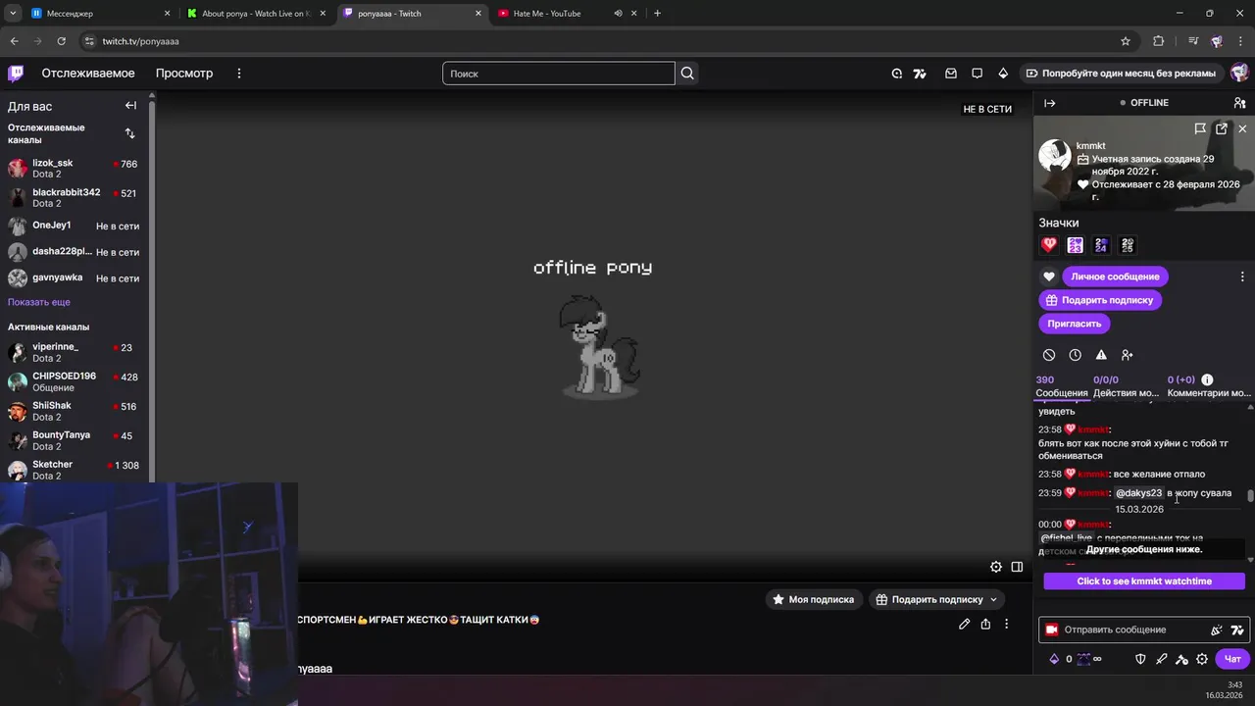Screen dimensions: 1255x706
Task: Open the shield mode icon below chat
Action: [1140, 659]
